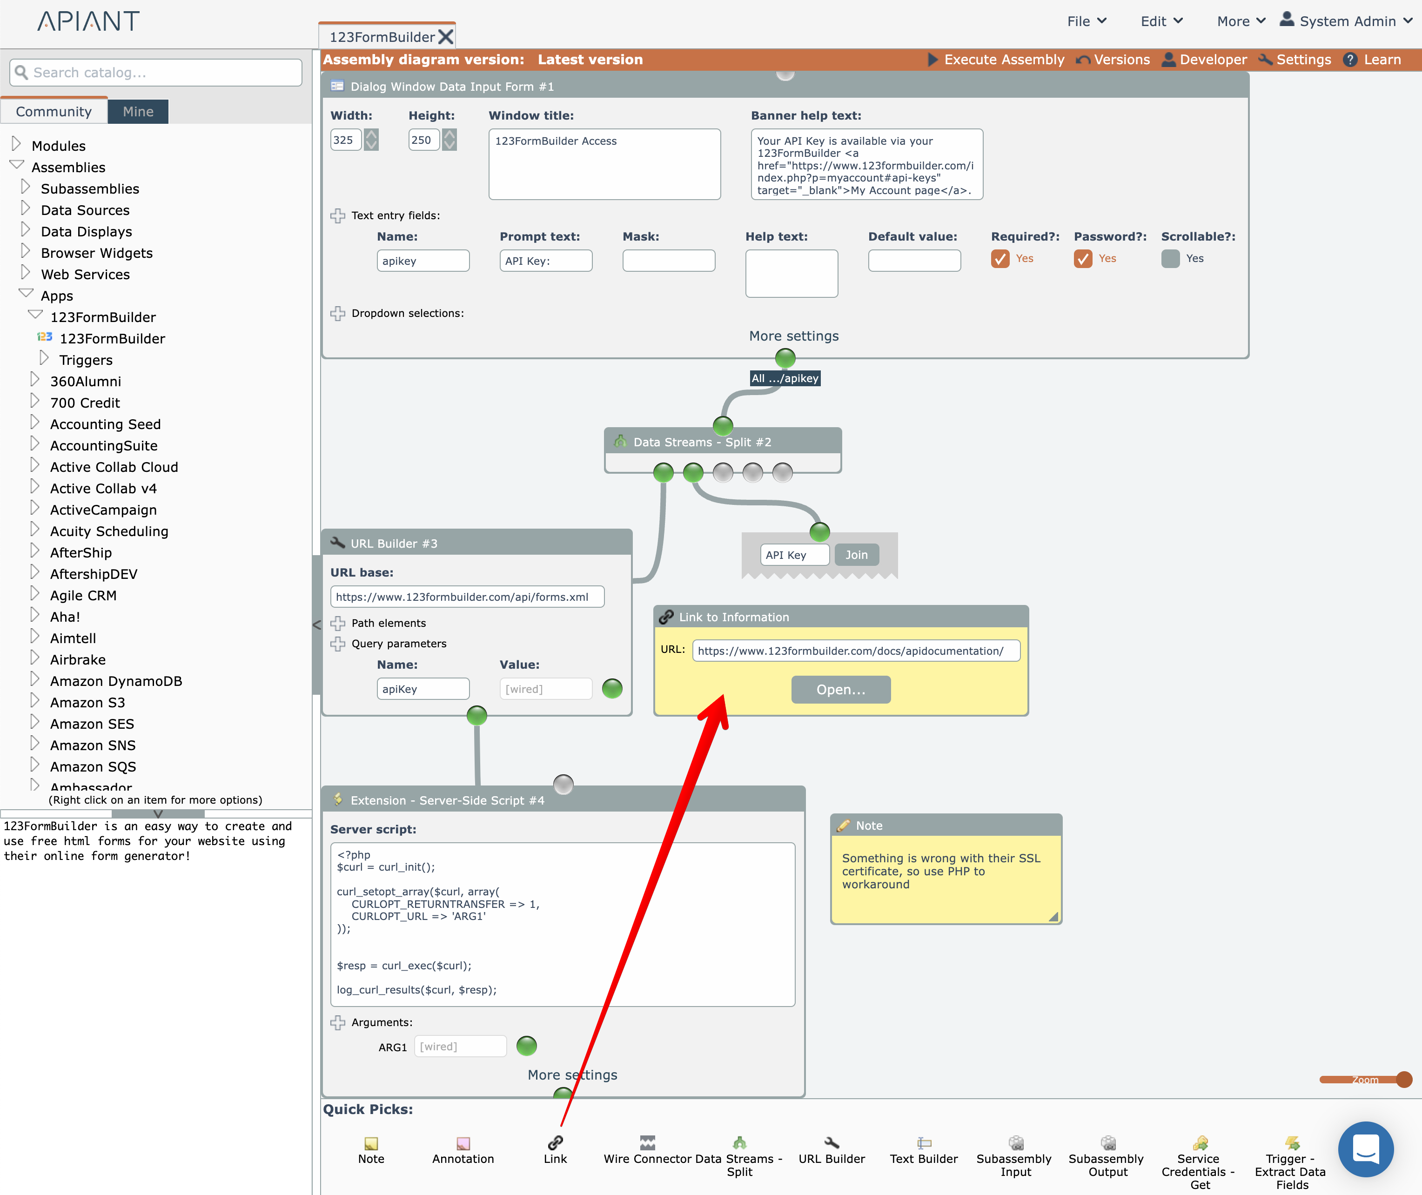Expand the Triggers tree item
The width and height of the screenshot is (1422, 1195).
coord(44,358)
